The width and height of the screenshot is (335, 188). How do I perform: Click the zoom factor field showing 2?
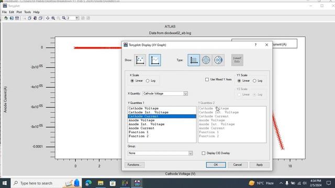coord(71,18)
